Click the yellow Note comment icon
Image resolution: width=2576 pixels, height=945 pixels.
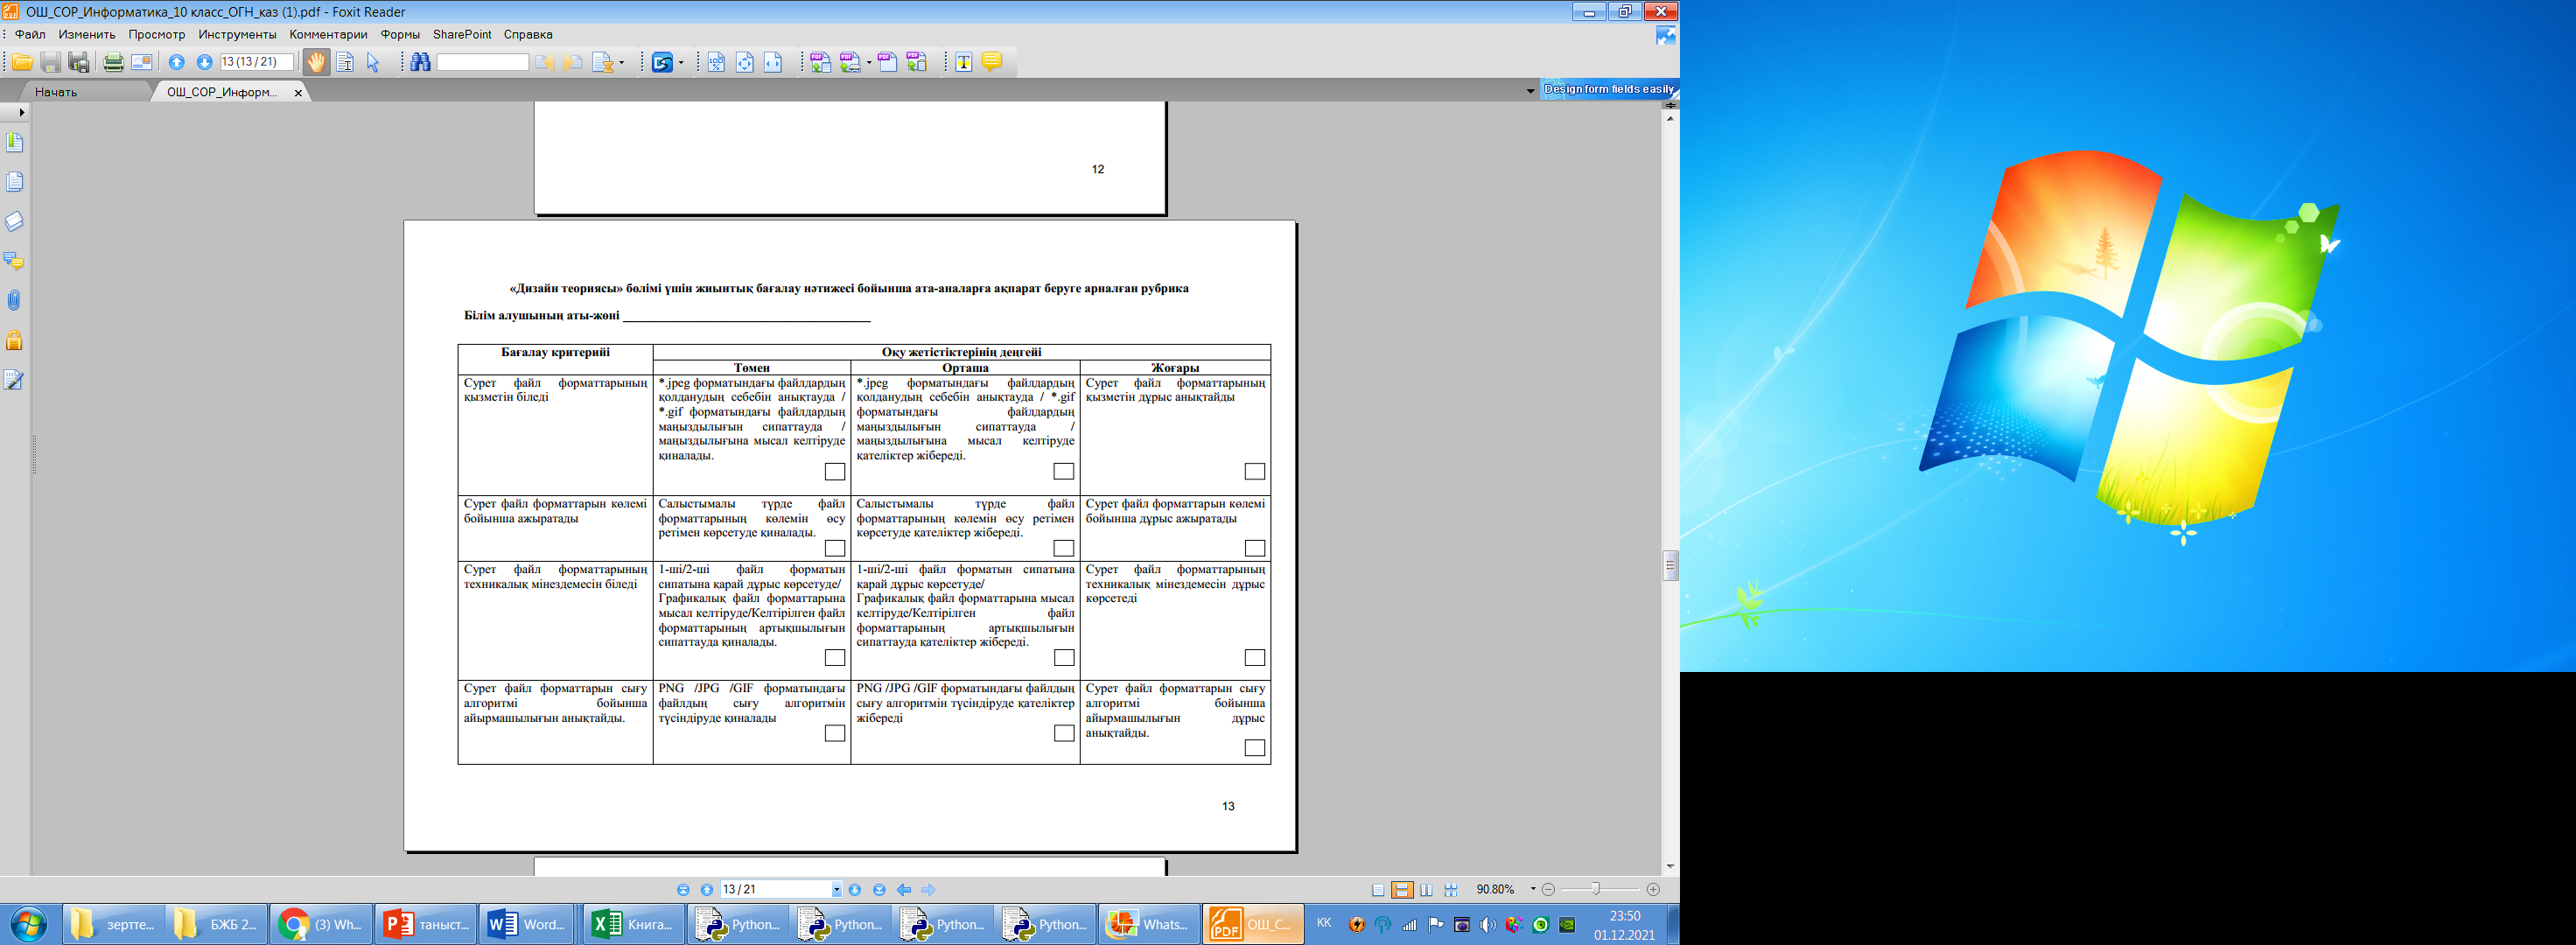point(991,62)
